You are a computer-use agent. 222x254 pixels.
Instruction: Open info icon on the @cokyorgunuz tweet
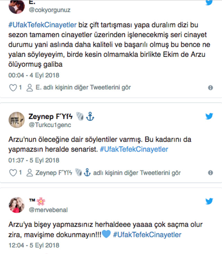(x=210, y=88)
